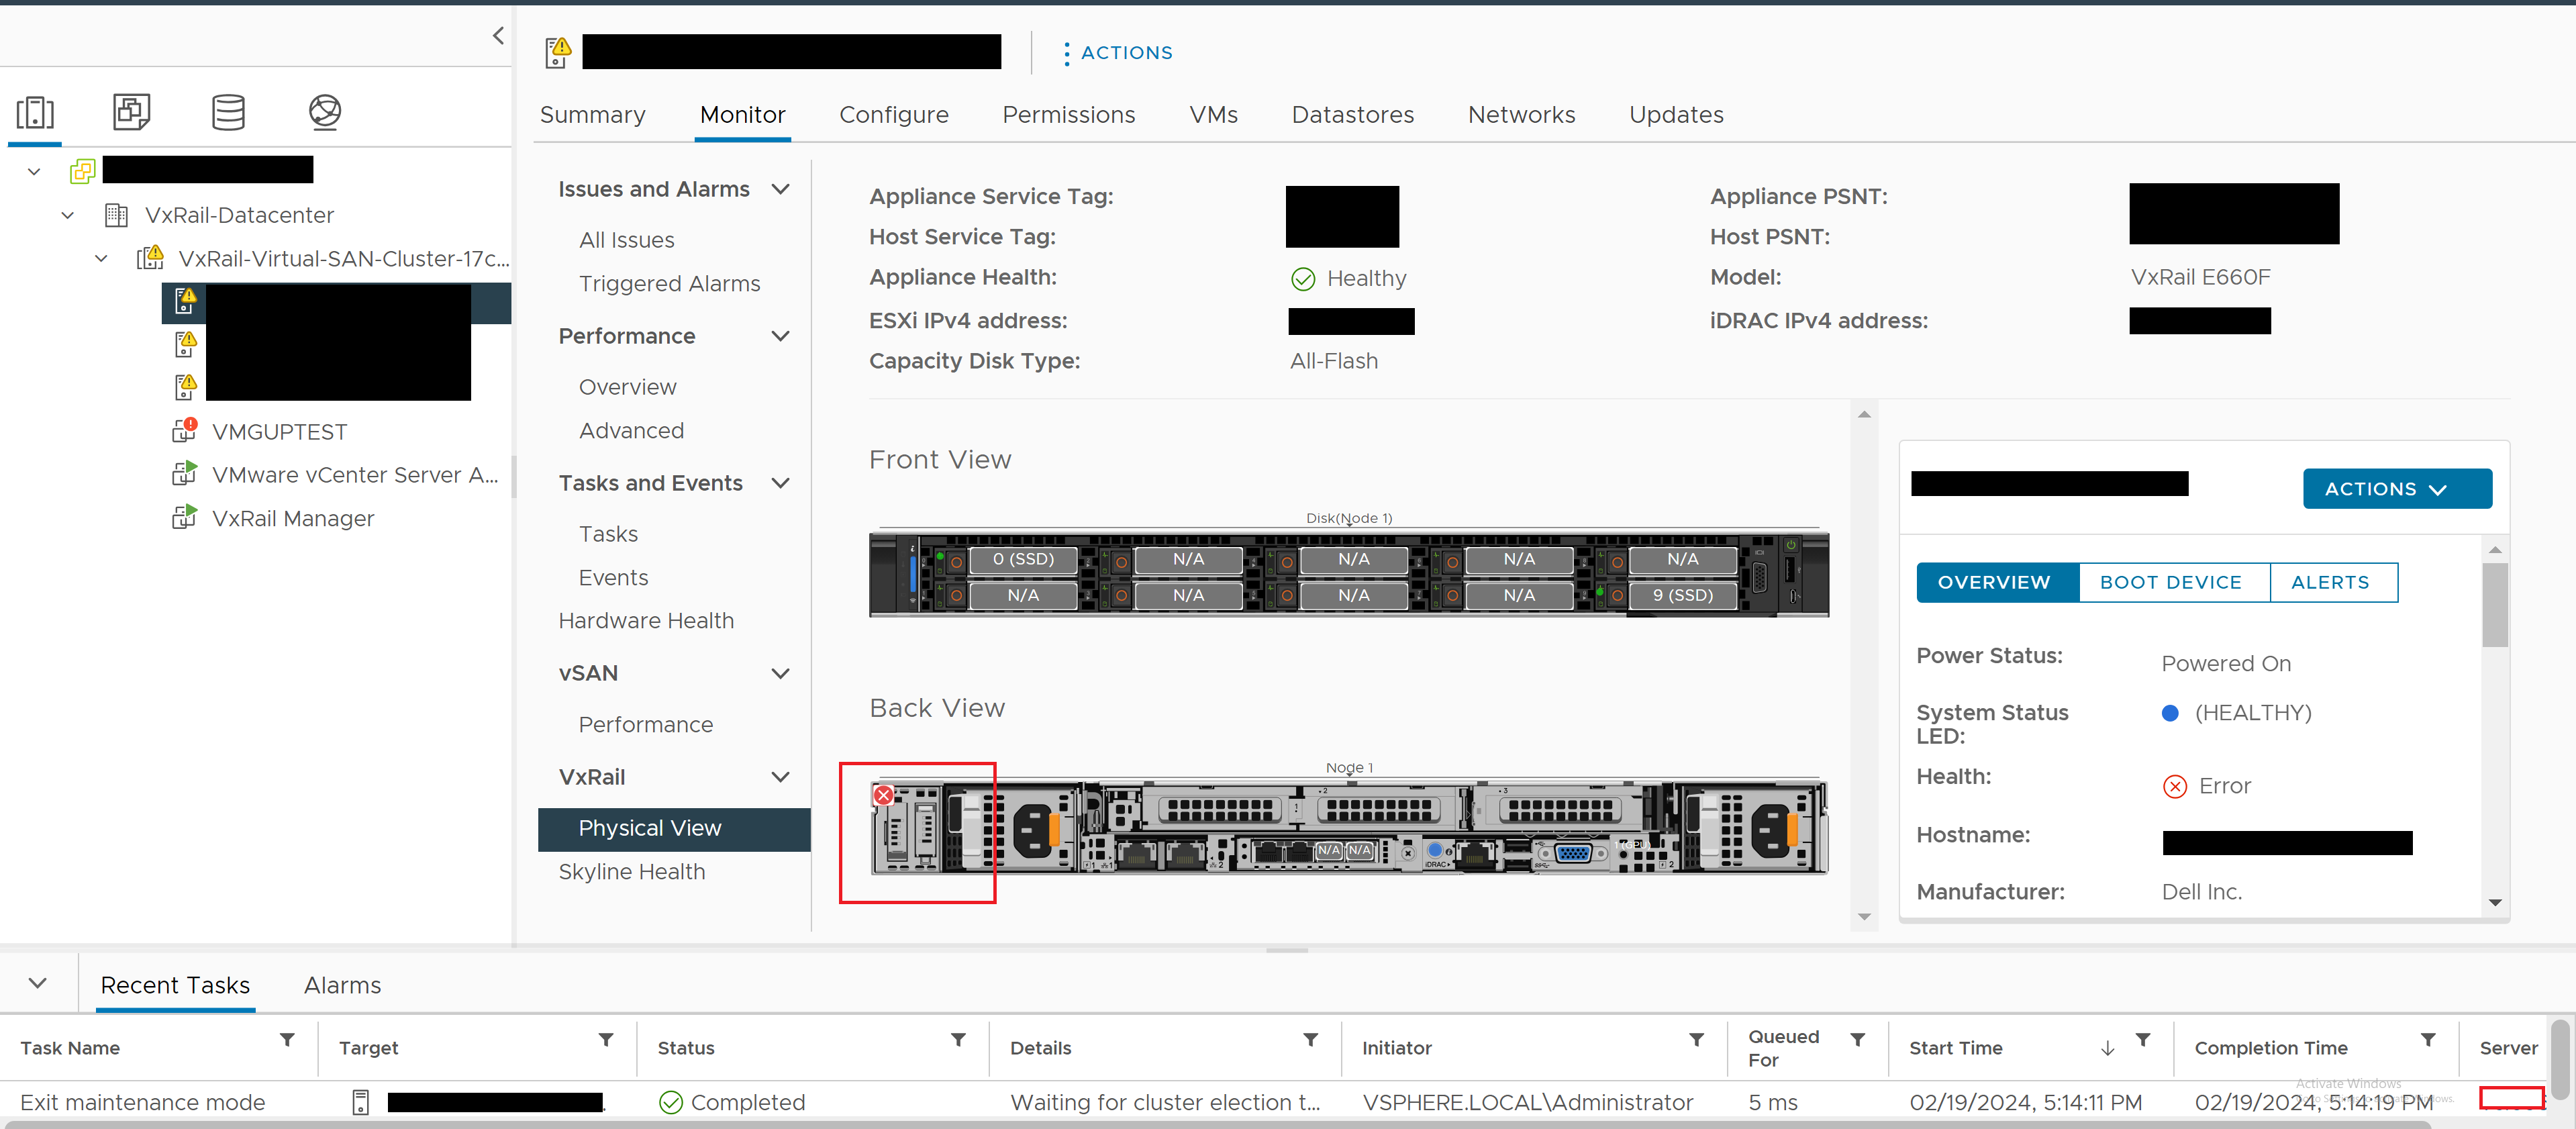This screenshot has height=1129, width=2576.
Task: Click the filter icon on the Task Name column
Action: tap(287, 1040)
